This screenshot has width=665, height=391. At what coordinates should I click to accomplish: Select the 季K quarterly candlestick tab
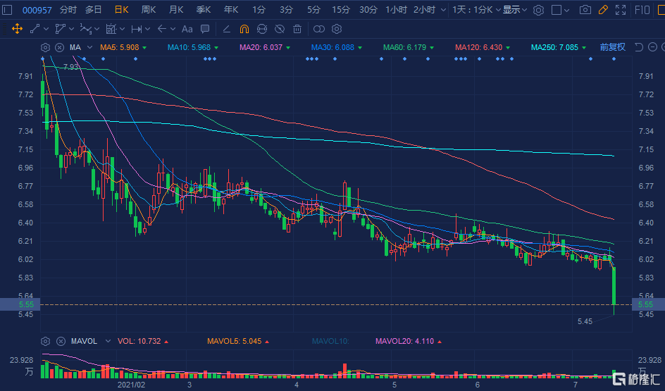[204, 10]
